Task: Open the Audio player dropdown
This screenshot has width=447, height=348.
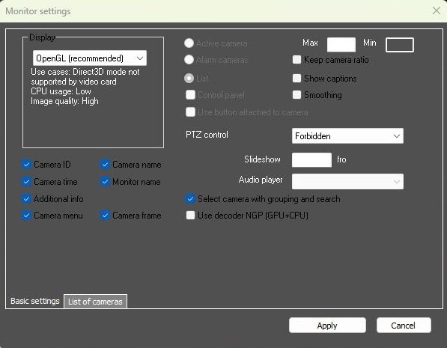Action: pos(347,182)
